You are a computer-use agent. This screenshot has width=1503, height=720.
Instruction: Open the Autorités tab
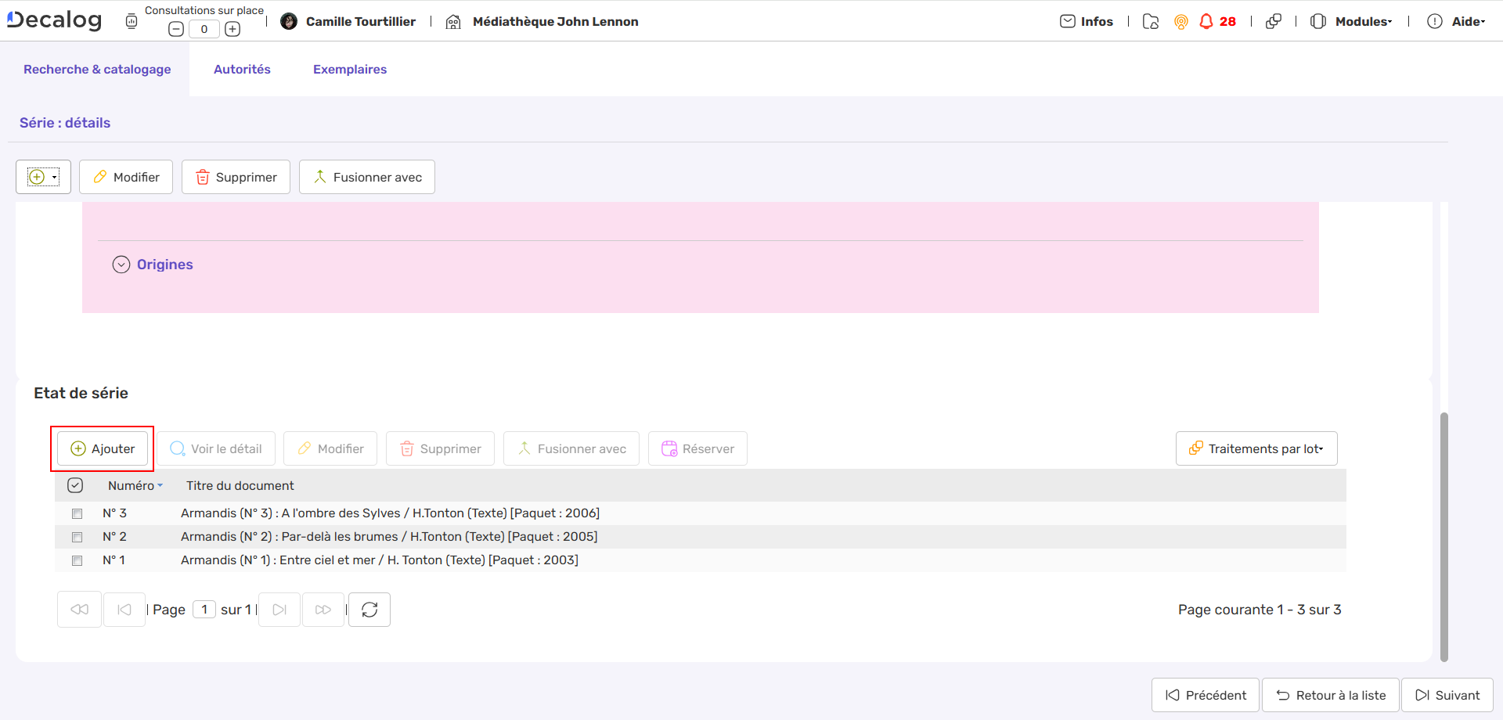tap(242, 69)
